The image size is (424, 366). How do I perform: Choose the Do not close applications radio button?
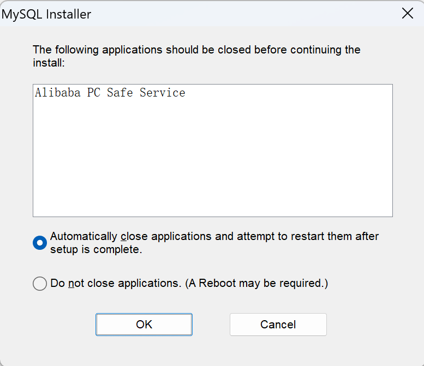(40, 284)
